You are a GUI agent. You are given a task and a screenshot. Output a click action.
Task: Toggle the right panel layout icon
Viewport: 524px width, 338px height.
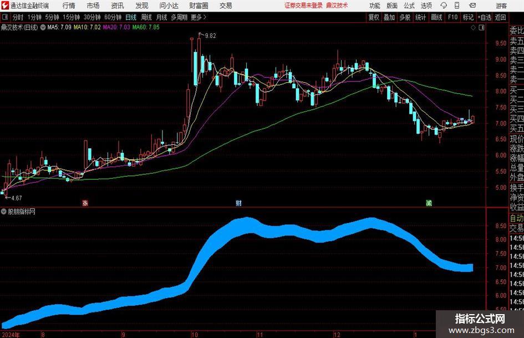(x=481, y=28)
